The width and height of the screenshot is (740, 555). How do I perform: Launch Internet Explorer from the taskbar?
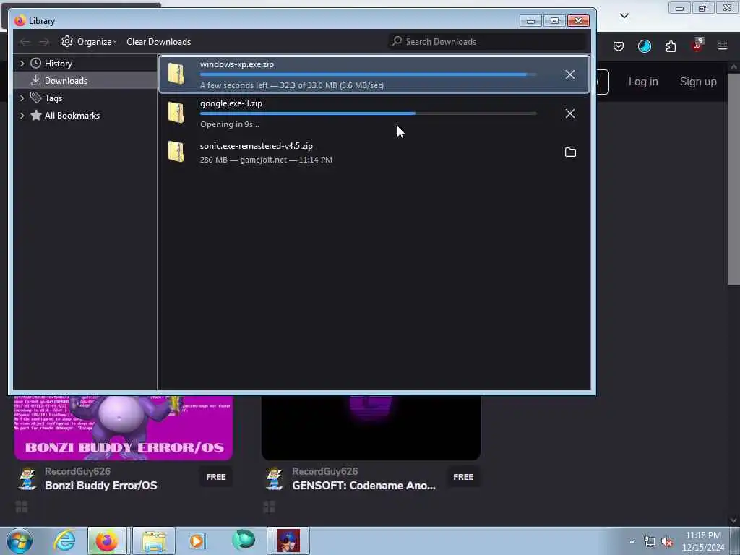pyautogui.click(x=64, y=541)
